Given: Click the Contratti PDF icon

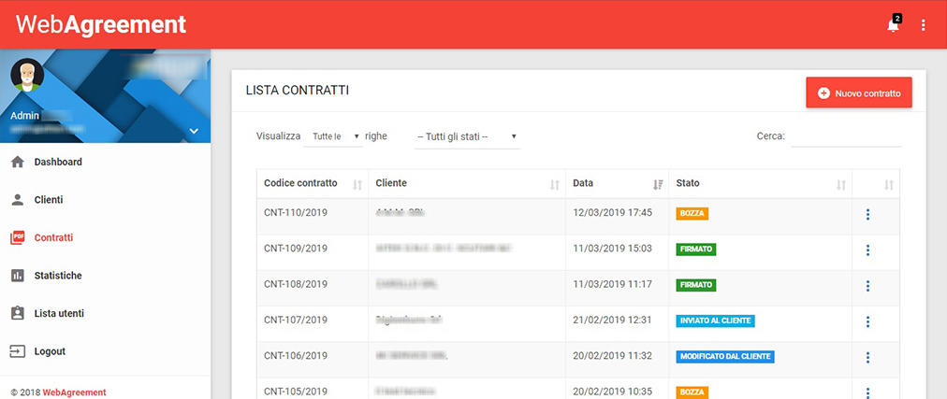Looking at the screenshot, I should [17, 238].
